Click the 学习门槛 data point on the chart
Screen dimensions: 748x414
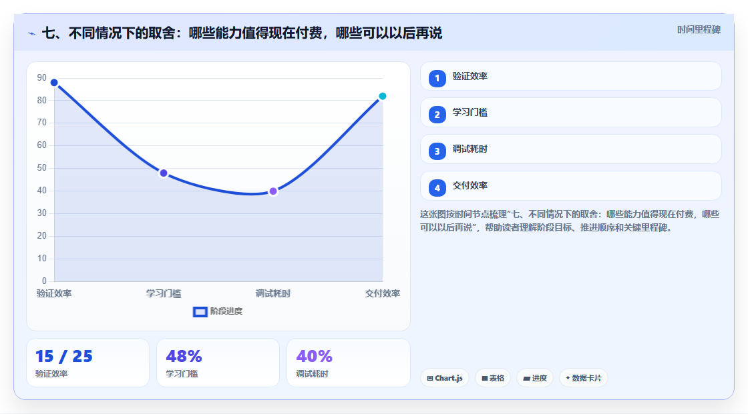[164, 173]
